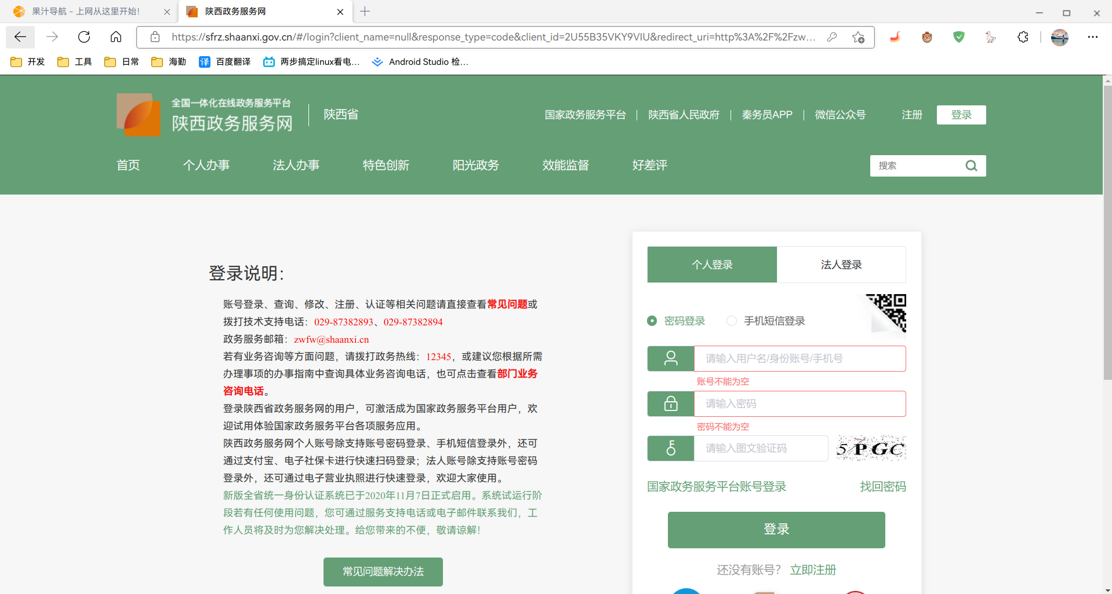Click the 陕西省 region label

(x=341, y=115)
